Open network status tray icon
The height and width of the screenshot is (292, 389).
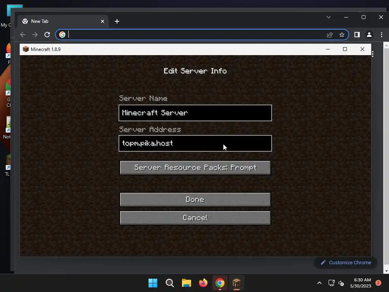(x=331, y=283)
